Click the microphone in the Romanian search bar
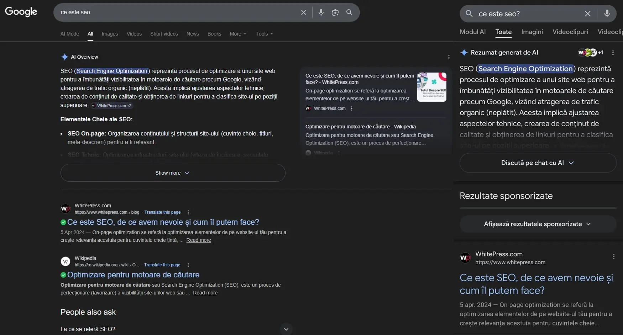Screen dimensions: 623x335 [607, 14]
